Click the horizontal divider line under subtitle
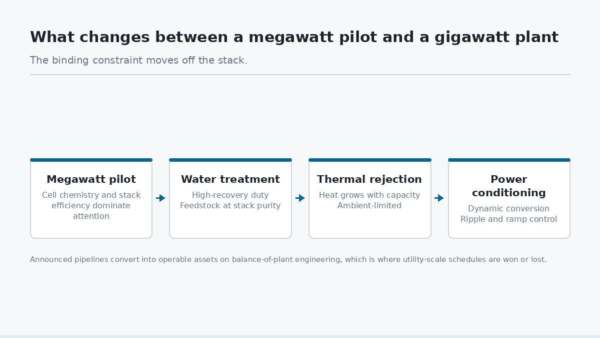 [x=300, y=75]
